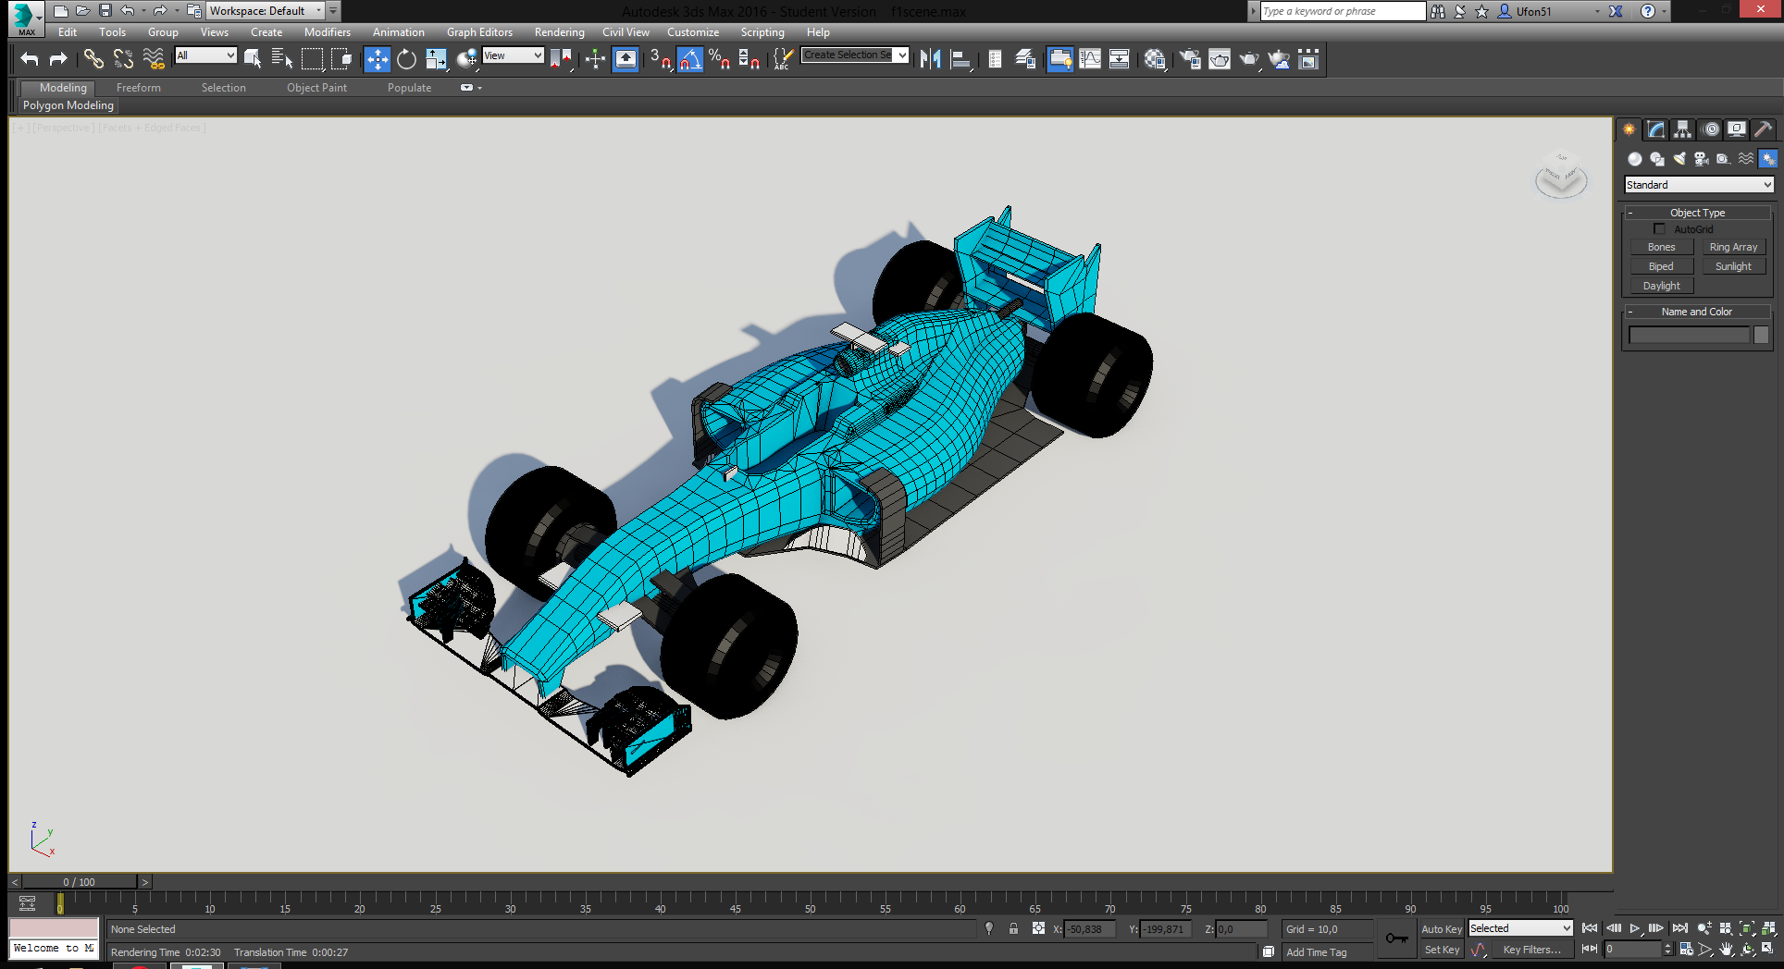Open the Create Selection Set dropdown
Screen dimensions: 1784x969
(854, 55)
